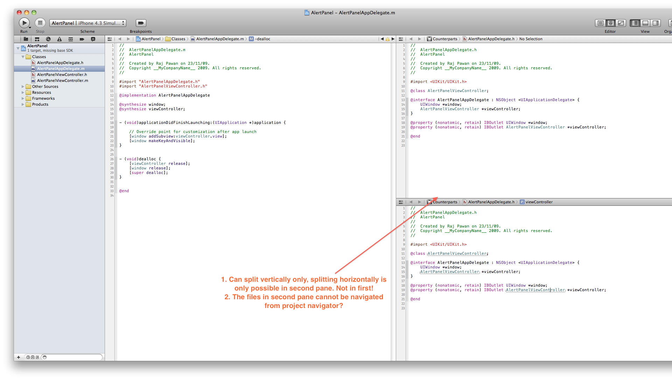Open AlertPanelAppDelegate.h in navigator
Viewport: 672px width, 378px height.
[x=60, y=63]
